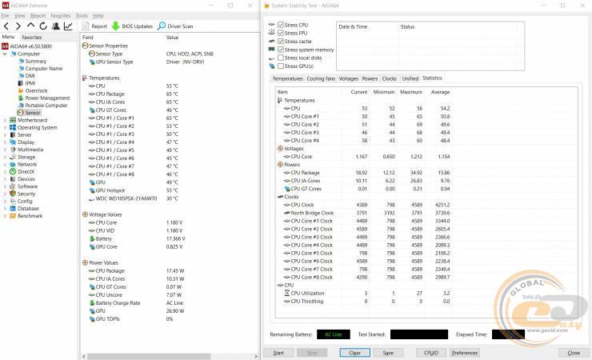Toggle the Stress CPU checkbox
The image size is (592, 360).
coord(281,25)
